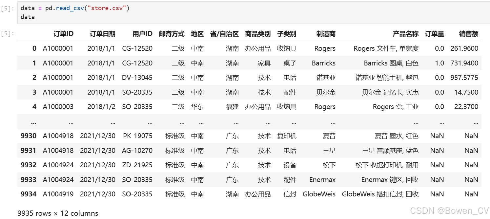Click sales value 731.9400

pos(464,63)
